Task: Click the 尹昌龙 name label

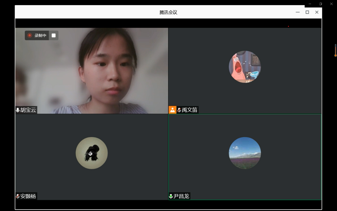Action: coord(181,196)
